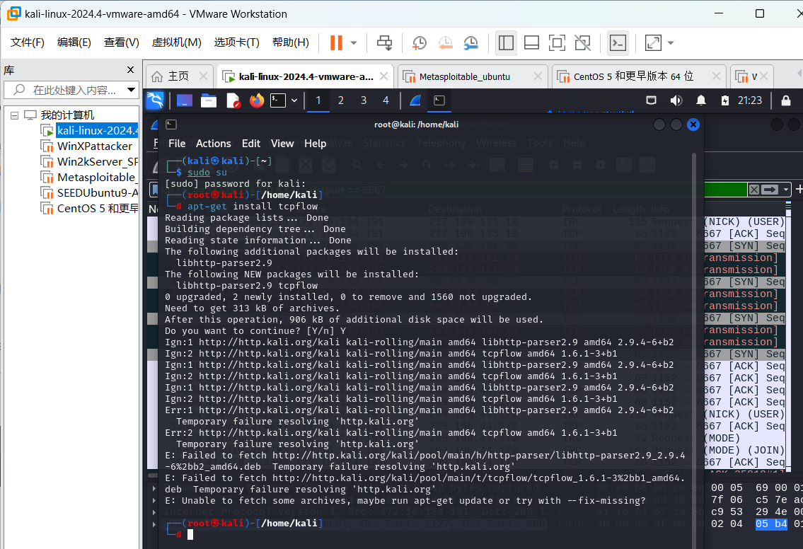
Task: Take a snapshot of this virtual machine
Action: (x=420, y=43)
